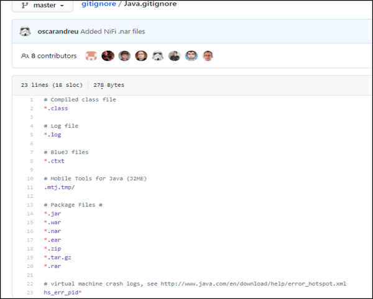Open the oscarandreu author link
The height and width of the screenshot is (299, 373).
[58, 31]
